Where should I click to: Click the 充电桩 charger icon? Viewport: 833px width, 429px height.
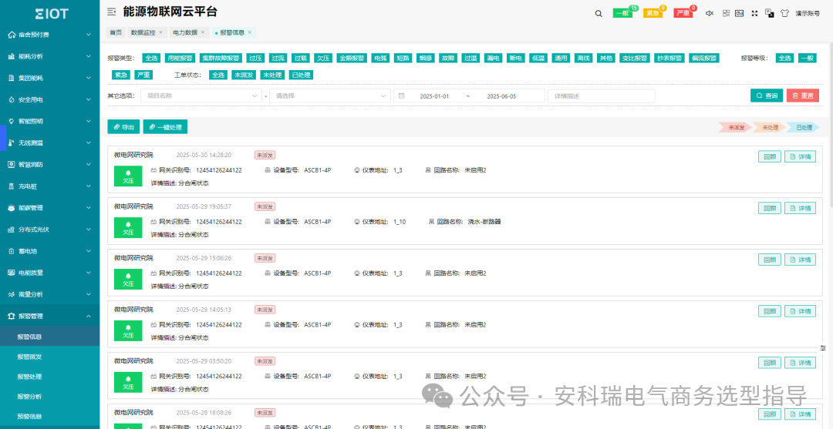tap(11, 186)
